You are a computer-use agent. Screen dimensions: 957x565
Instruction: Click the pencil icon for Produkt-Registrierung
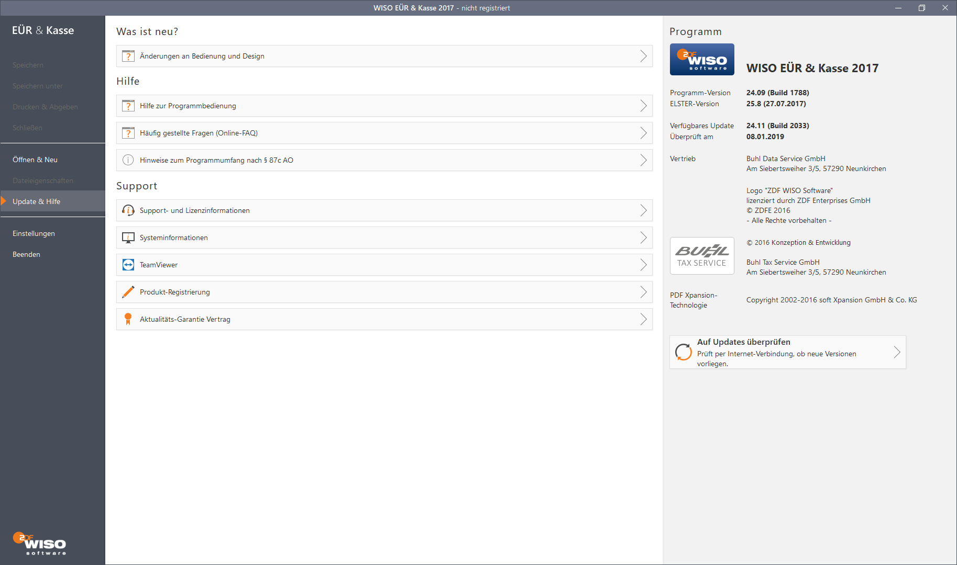pyautogui.click(x=128, y=292)
